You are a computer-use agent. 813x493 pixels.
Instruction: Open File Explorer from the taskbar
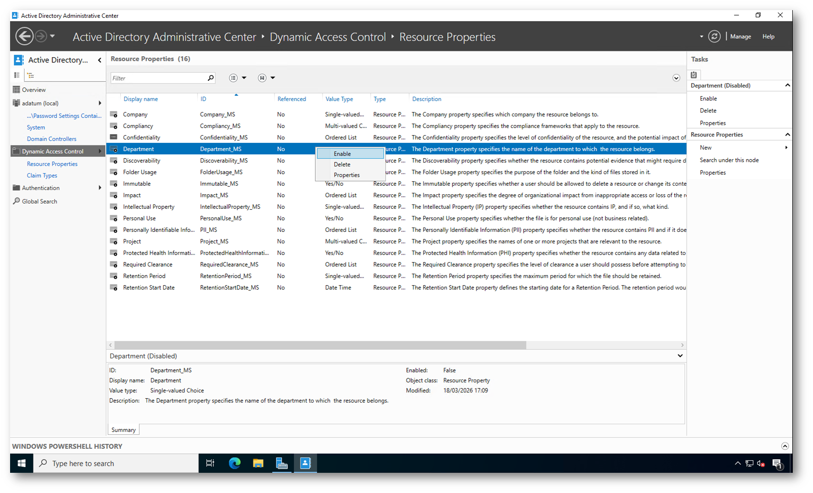pos(258,463)
